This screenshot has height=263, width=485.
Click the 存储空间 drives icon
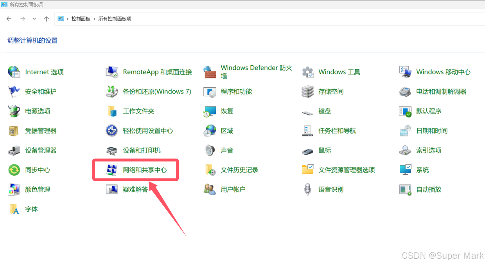click(x=307, y=92)
